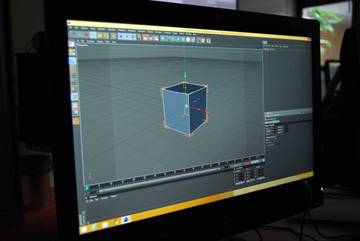Toggle the Y axis lock
The image size is (360, 241).
tap(126, 37)
